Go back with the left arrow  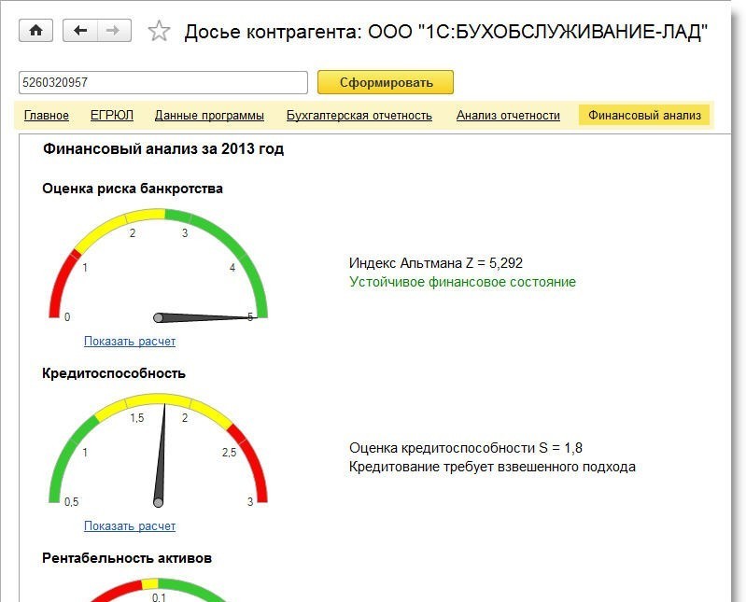pos(80,31)
